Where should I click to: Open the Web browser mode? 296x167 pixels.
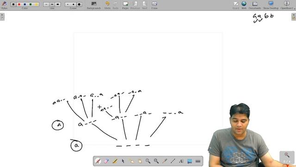pyautogui.click(x=244, y=5)
